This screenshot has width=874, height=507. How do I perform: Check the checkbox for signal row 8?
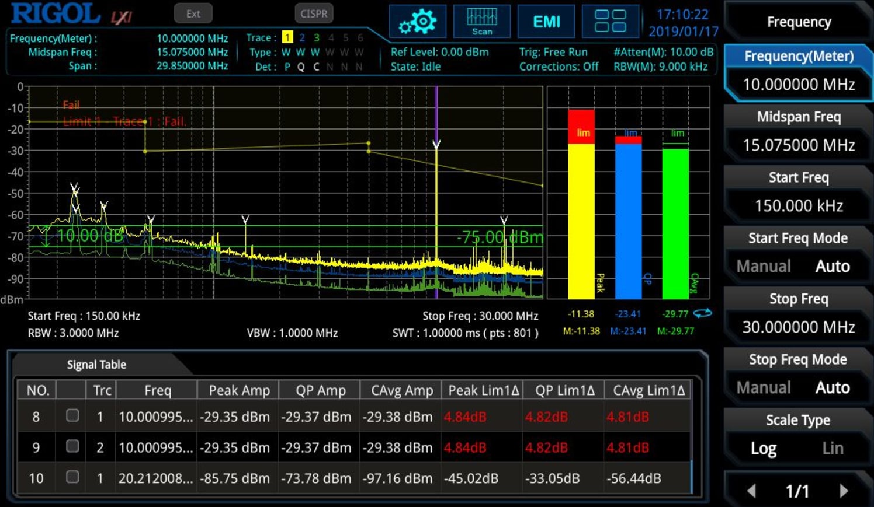pos(72,416)
